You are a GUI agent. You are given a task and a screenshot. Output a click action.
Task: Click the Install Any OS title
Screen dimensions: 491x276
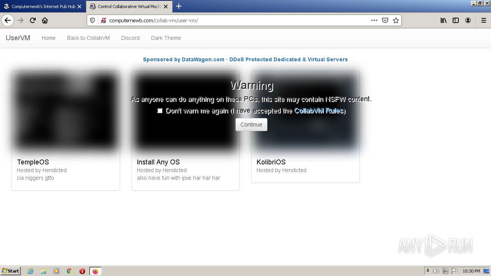tap(158, 162)
